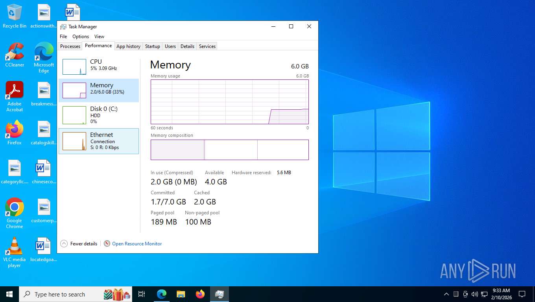Select Disk 0 (C:) in the sidebar

[99, 115]
